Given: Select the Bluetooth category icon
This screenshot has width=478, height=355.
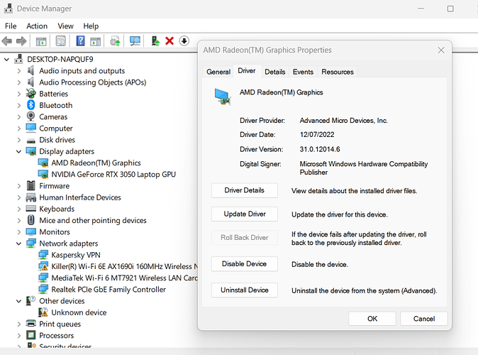Looking at the screenshot, I should [x=31, y=105].
